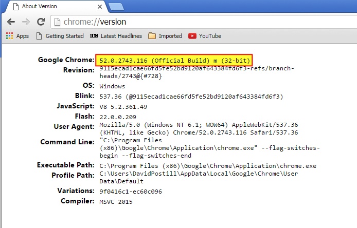Click the page icon in address bar
Viewport: 357px width, 228px height.
(x=57, y=22)
